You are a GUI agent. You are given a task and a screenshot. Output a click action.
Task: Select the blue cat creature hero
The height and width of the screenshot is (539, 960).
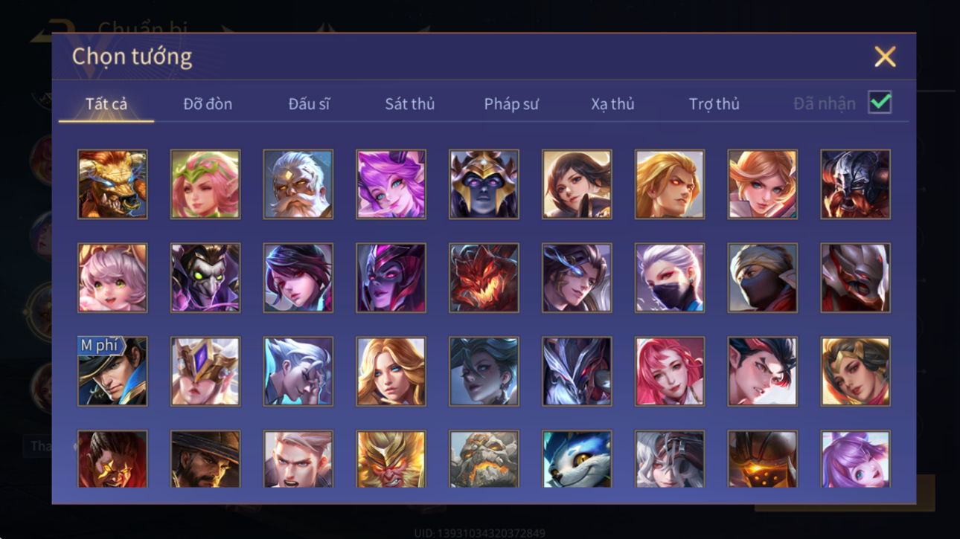tap(577, 459)
